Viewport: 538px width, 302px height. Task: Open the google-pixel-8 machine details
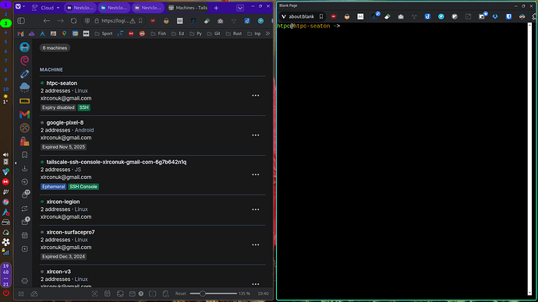(65, 122)
